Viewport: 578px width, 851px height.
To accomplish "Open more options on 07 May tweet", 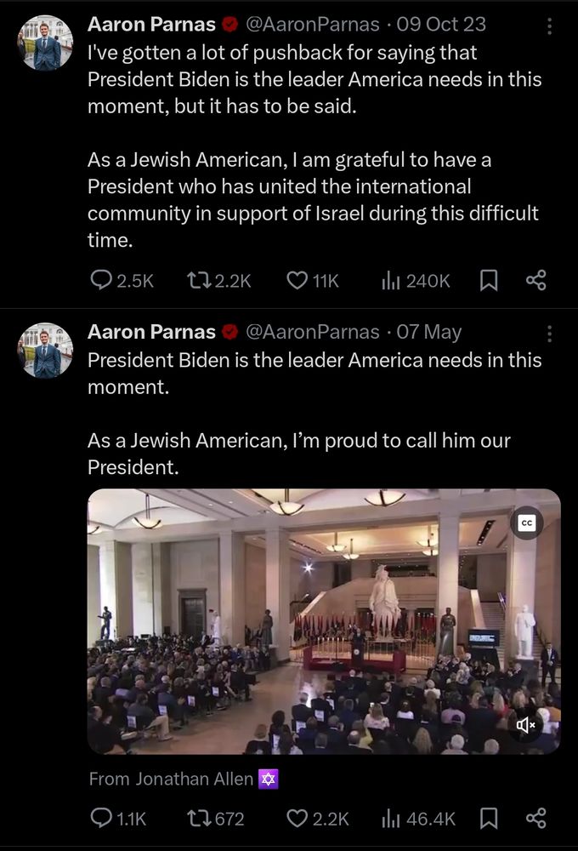I will pyautogui.click(x=549, y=334).
